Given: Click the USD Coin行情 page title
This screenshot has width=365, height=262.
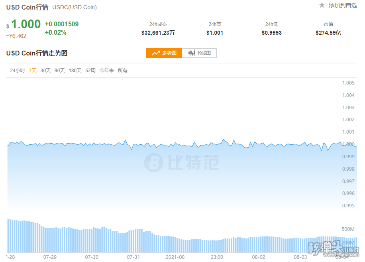Looking at the screenshot, I should pos(27,7).
